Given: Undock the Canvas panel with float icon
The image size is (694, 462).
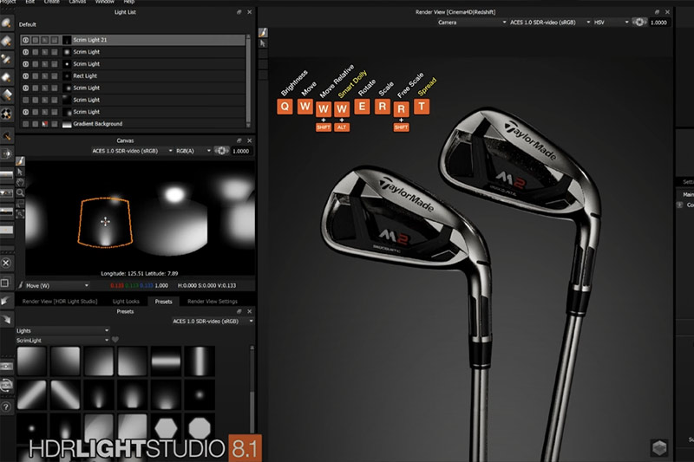Looking at the screenshot, I should tap(239, 140).
